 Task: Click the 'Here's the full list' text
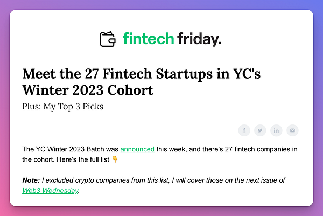coord(83,159)
